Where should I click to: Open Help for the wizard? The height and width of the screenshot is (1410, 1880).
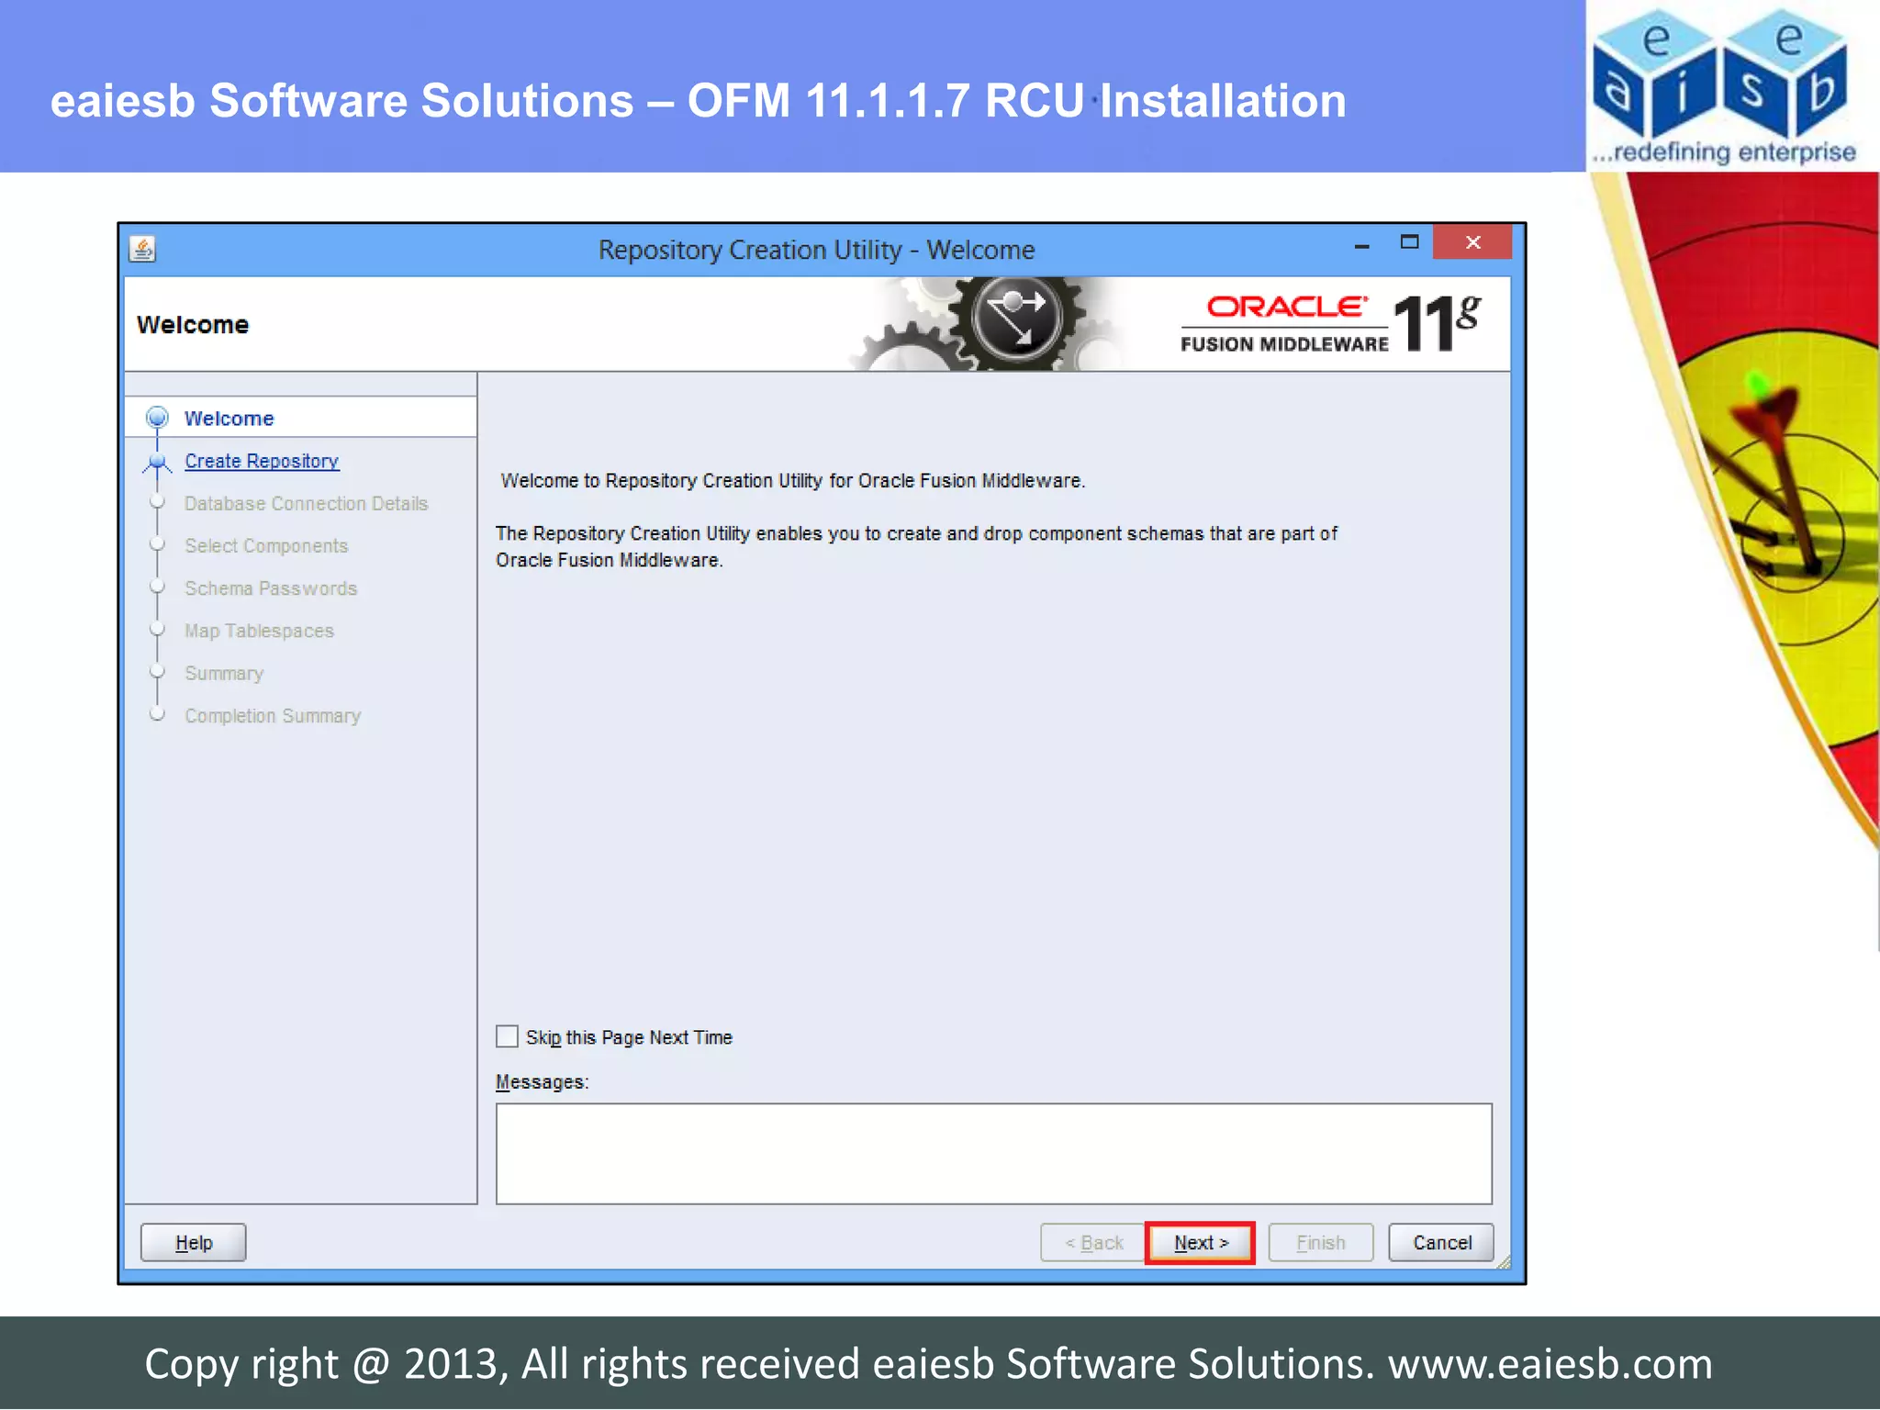click(194, 1243)
